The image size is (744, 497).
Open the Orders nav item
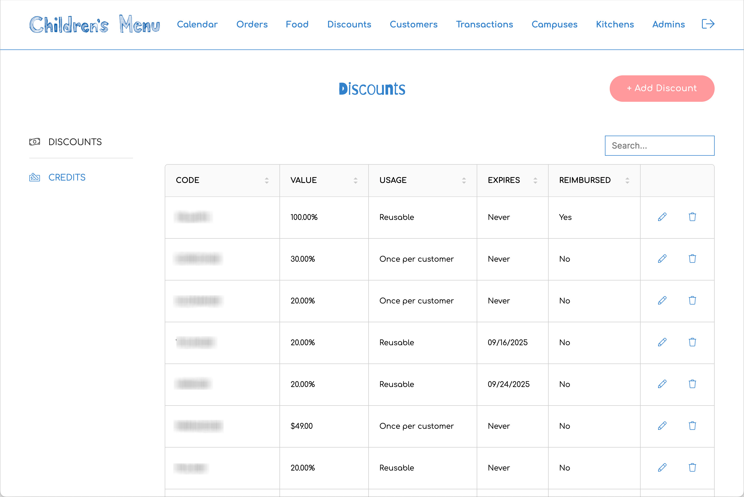pos(252,24)
